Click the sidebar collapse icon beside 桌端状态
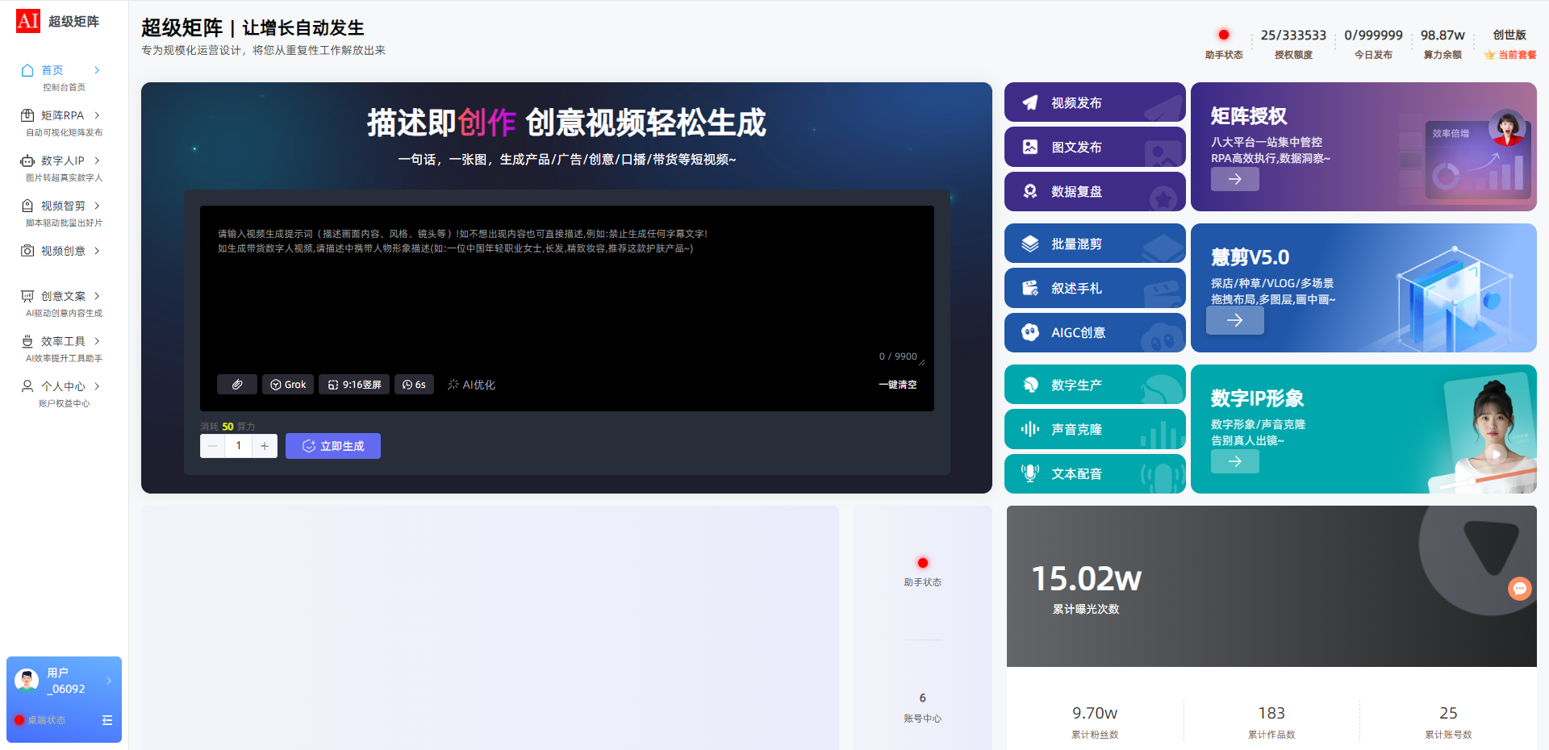Viewport: 1549px width, 750px height. pos(107,720)
